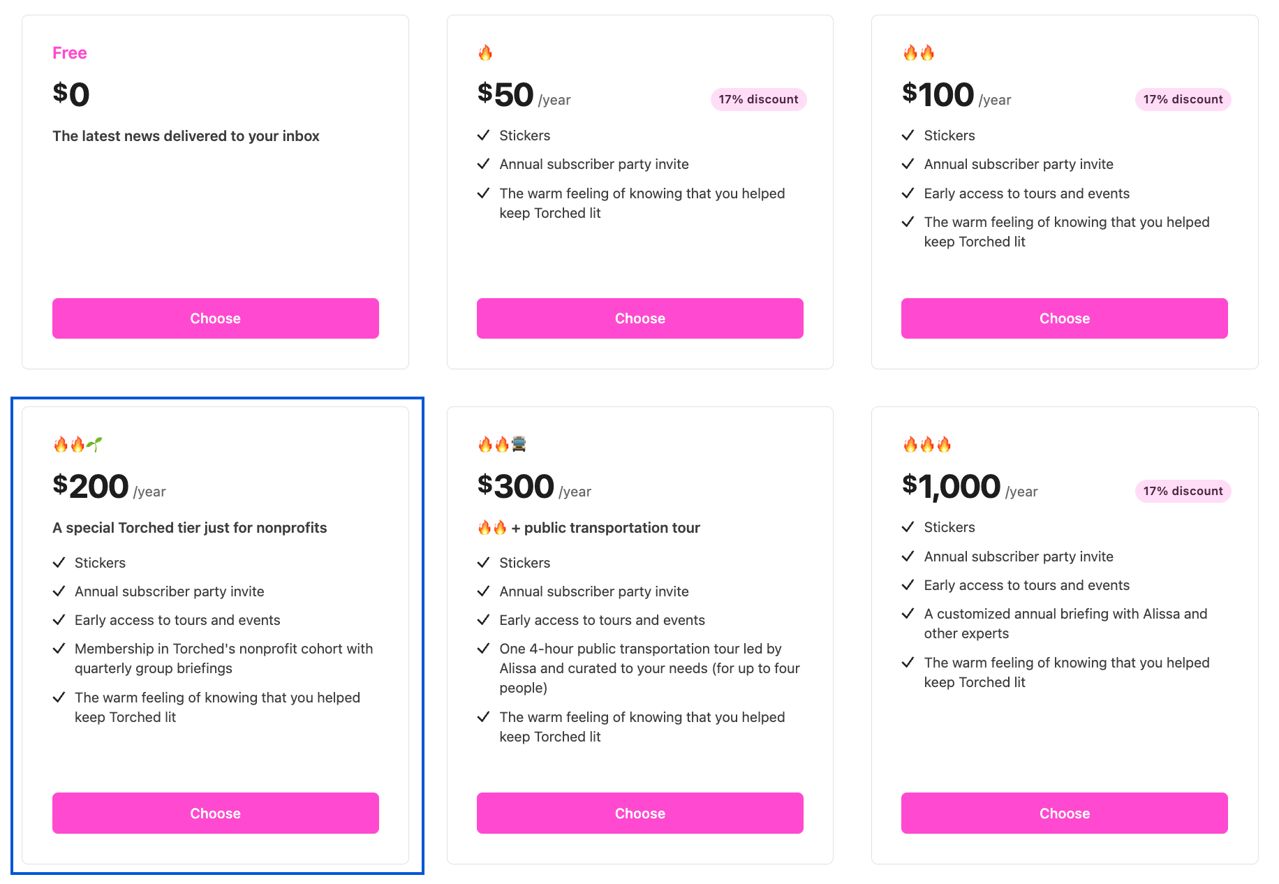Click the Free plan title
Image resolution: width=1279 pixels, height=884 pixels.
pyautogui.click(x=70, y=53)
